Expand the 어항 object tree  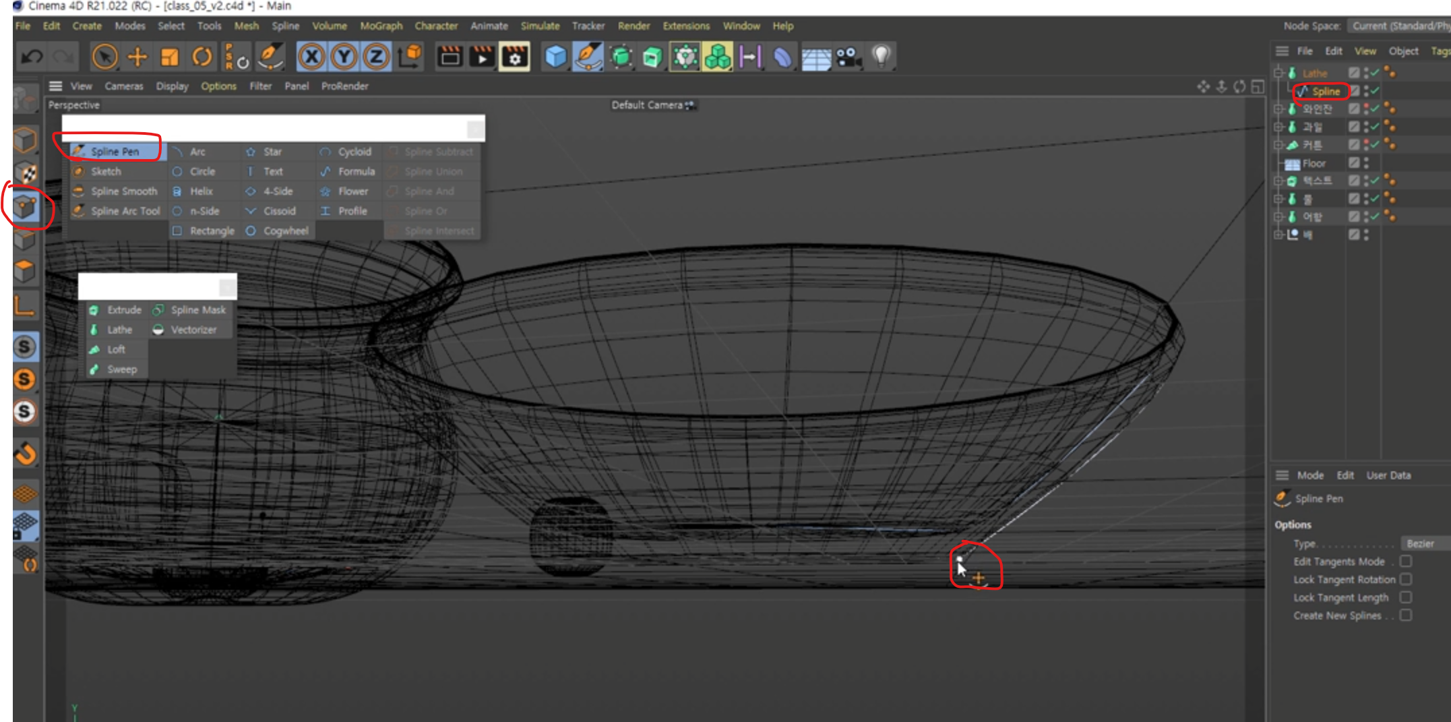pos(1278,216)
